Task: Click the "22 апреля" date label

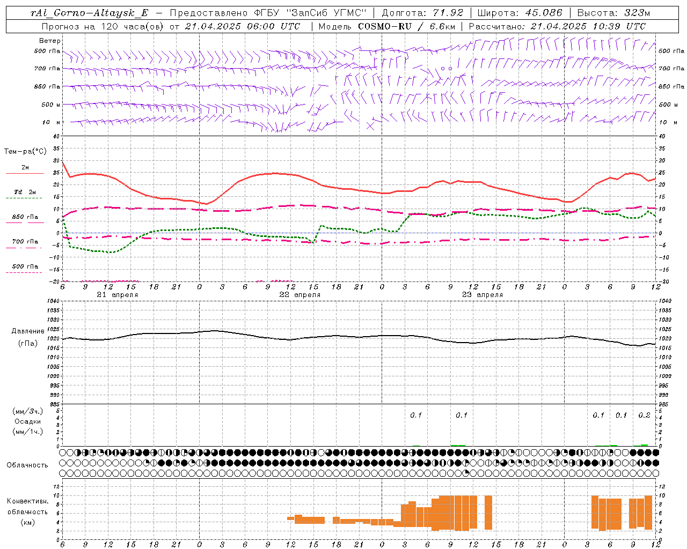Action: click(299, 295)
